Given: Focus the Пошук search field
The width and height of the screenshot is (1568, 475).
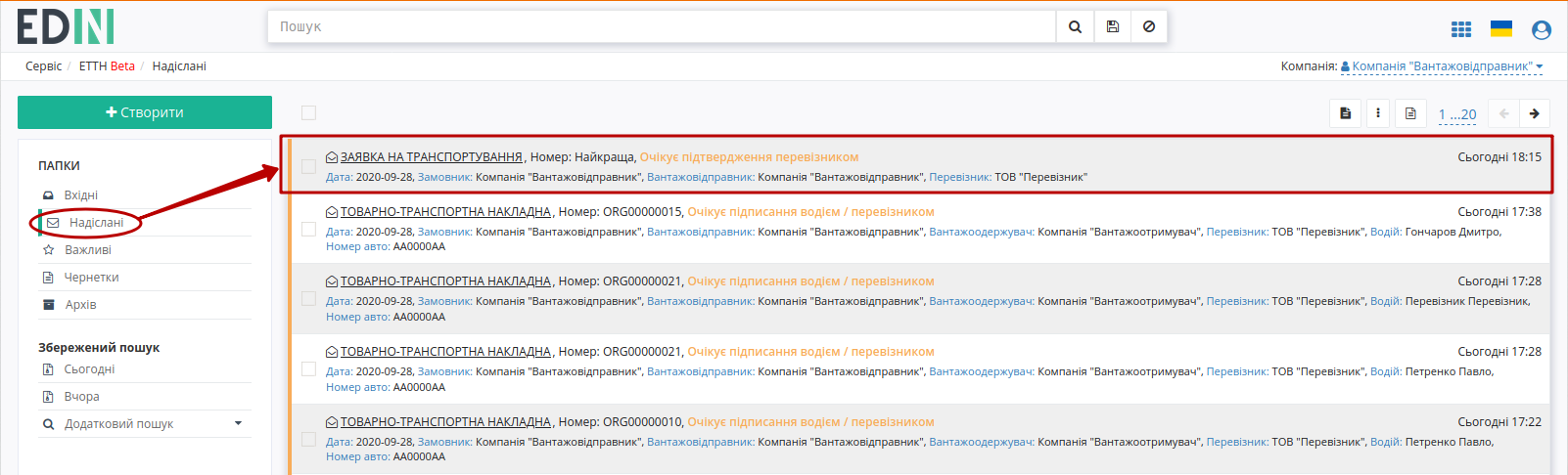Looking at the screenshot, I should pyautogui.click(x=662, y=27).
